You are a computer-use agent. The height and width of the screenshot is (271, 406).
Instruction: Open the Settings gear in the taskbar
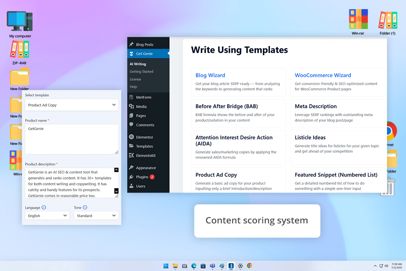click(x=240, y=266)
